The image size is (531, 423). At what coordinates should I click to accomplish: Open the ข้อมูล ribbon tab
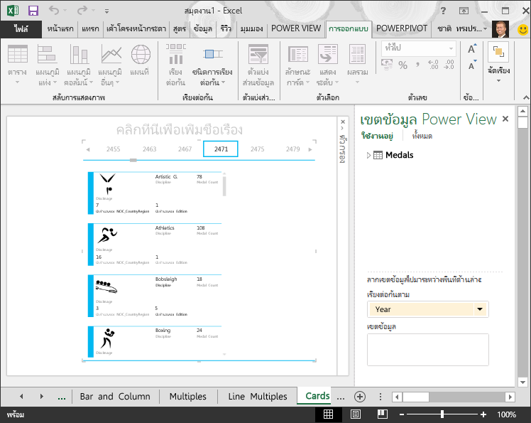202,29
